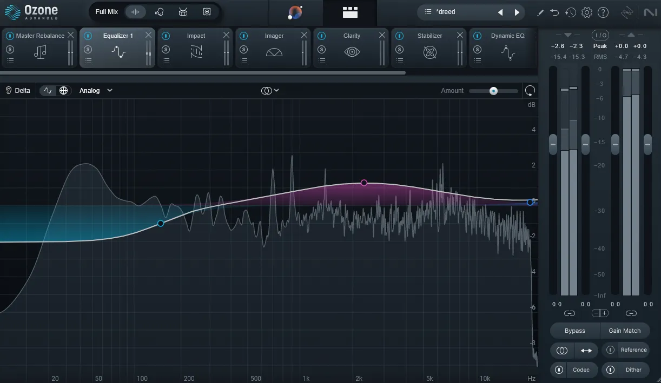Toggle Master Rebalance module power
Image resolution: width=661 pixels, height=383 pixels.
(10, 36)
